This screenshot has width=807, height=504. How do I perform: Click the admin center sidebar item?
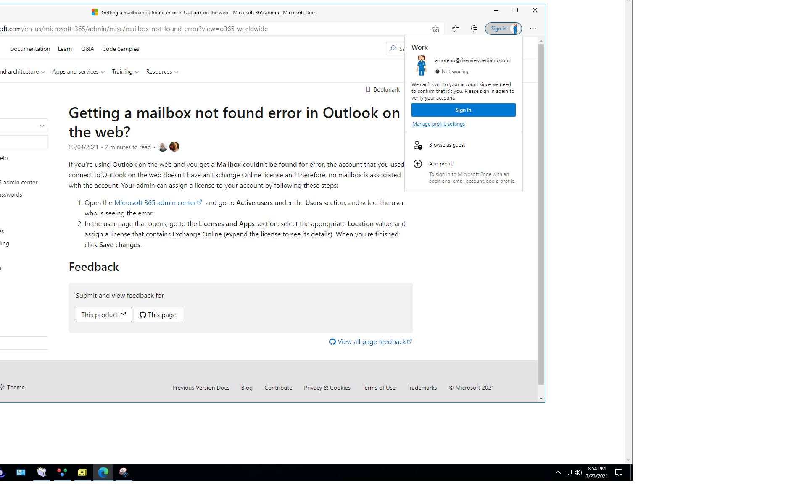click(19, 182)
